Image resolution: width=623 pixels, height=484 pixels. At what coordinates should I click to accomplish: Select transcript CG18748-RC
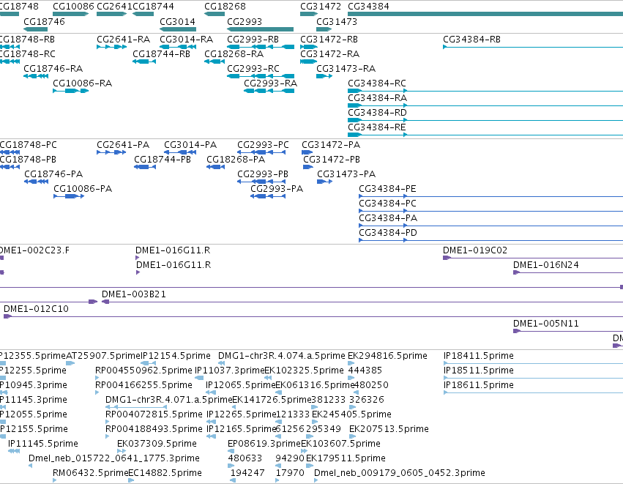(x=27, y=53)
